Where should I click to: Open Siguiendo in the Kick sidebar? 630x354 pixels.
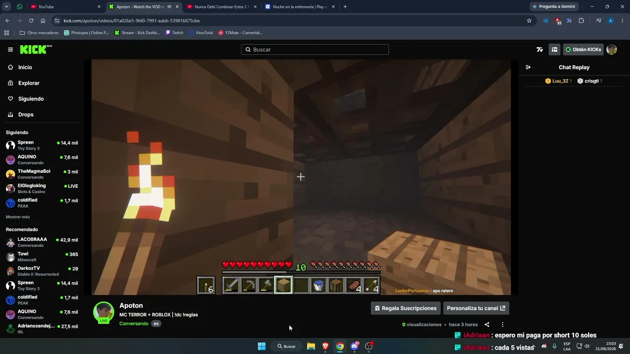(x=31, y=99)
